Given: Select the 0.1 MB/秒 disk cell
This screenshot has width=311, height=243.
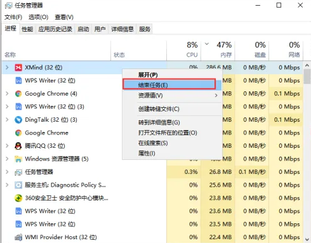Looking at the screenshot, I should (252, 172).
